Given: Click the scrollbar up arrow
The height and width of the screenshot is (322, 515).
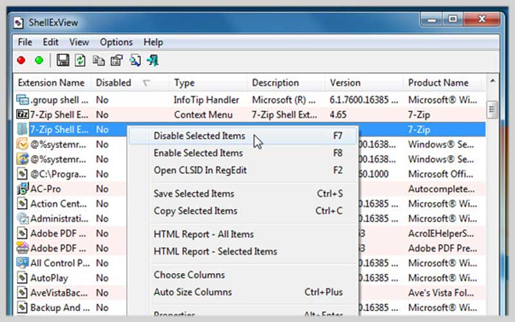Looking at the screenshot, I should click(x=492, y=81).
